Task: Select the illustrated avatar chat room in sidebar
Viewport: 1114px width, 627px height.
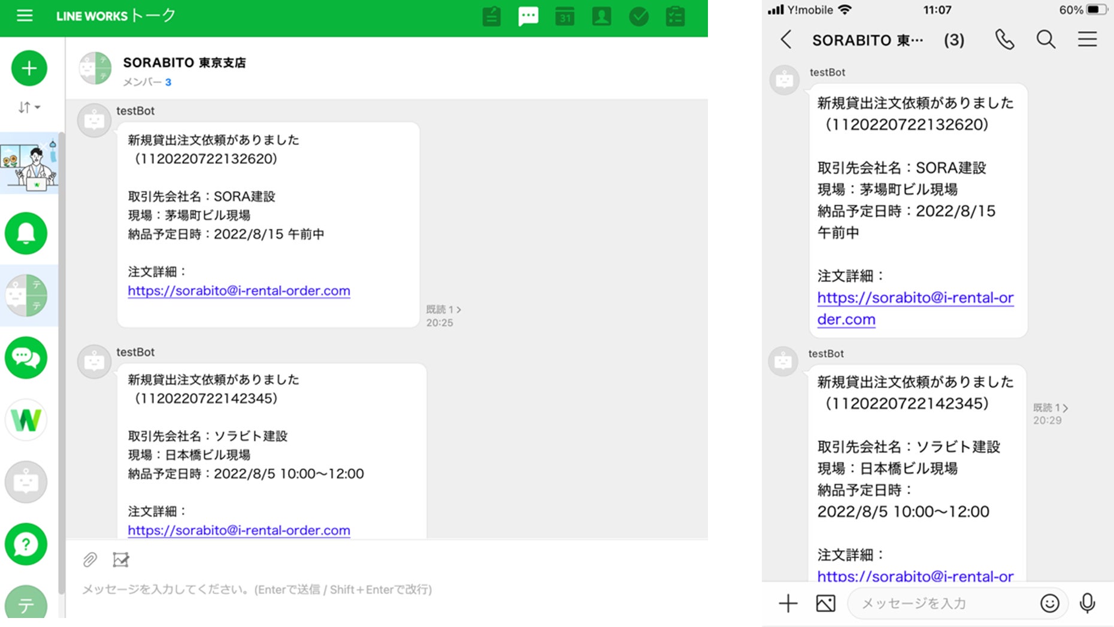Action: coord(29,163)
